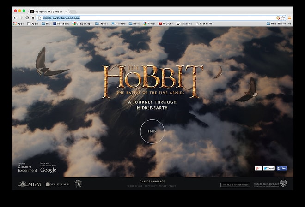Open the Newfield bookmark
Screen dimensions: 305x207
pyautogui.click(x=118, y=24)
